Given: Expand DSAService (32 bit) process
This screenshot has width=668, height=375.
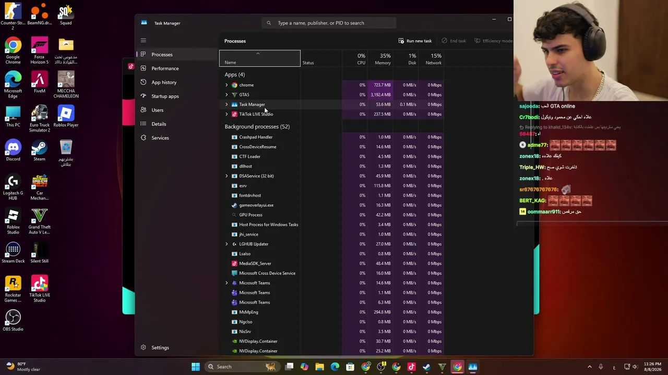Looking at the screenshot, I should (x=226, y=176).
